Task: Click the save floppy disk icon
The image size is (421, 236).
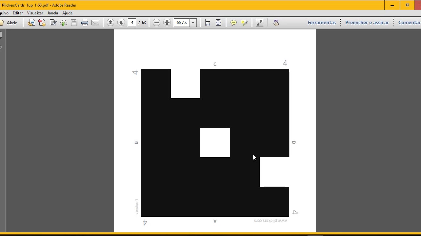Action: pyautogui.click(x=74, y=23)
